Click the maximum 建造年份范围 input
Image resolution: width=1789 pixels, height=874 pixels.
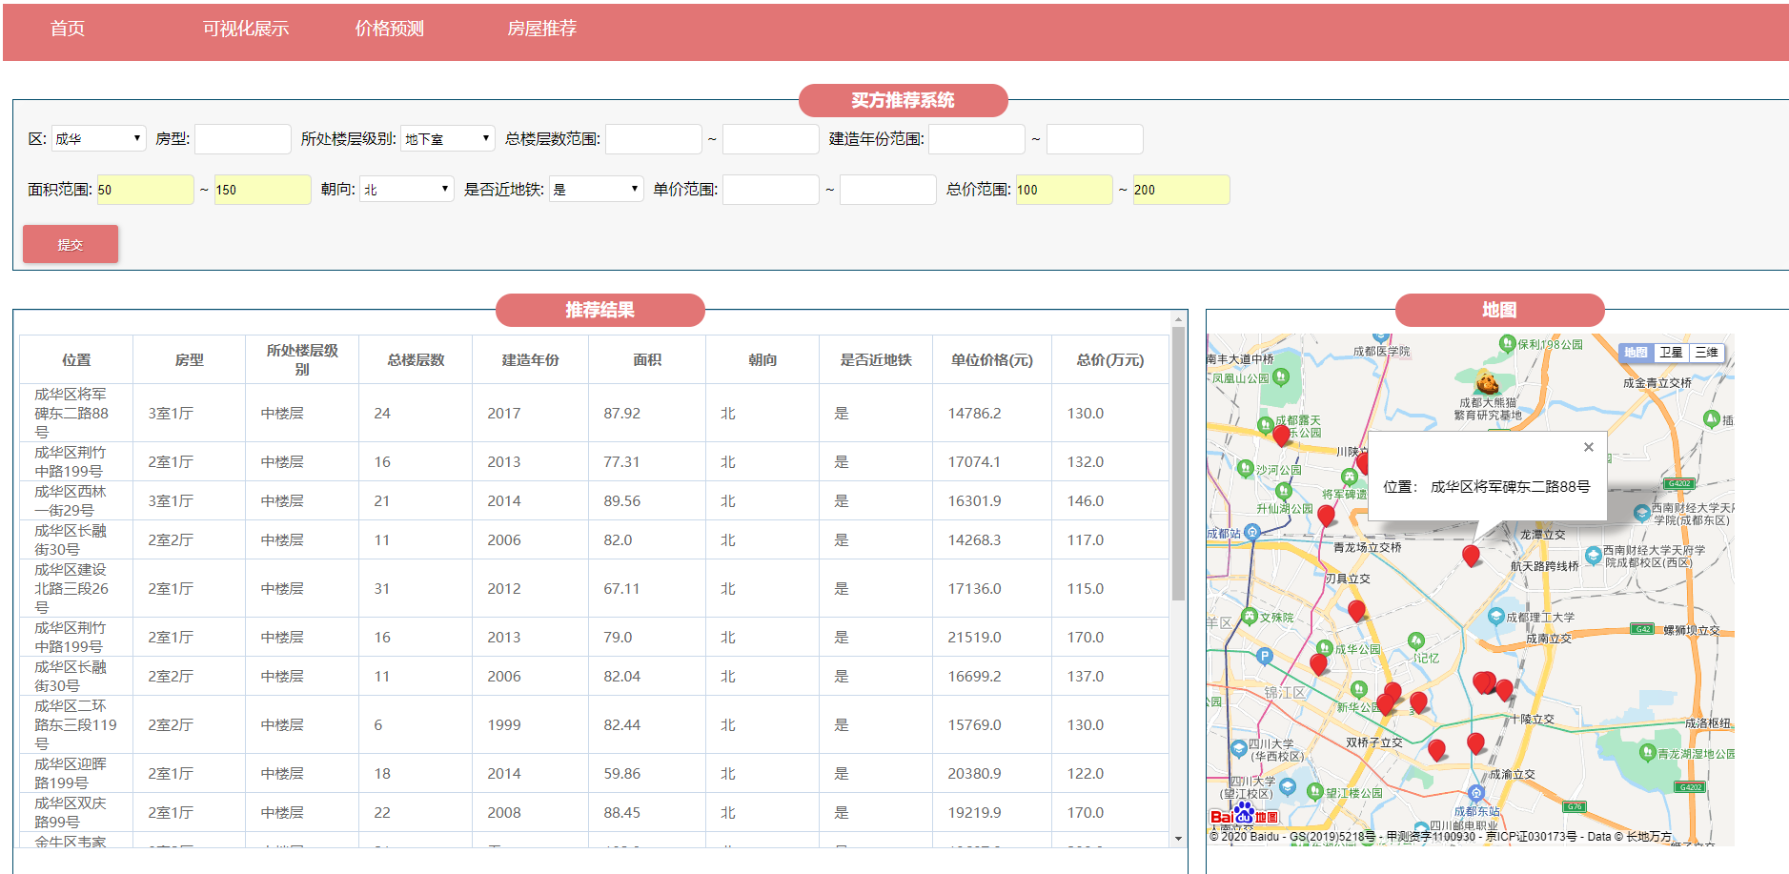1095,138
